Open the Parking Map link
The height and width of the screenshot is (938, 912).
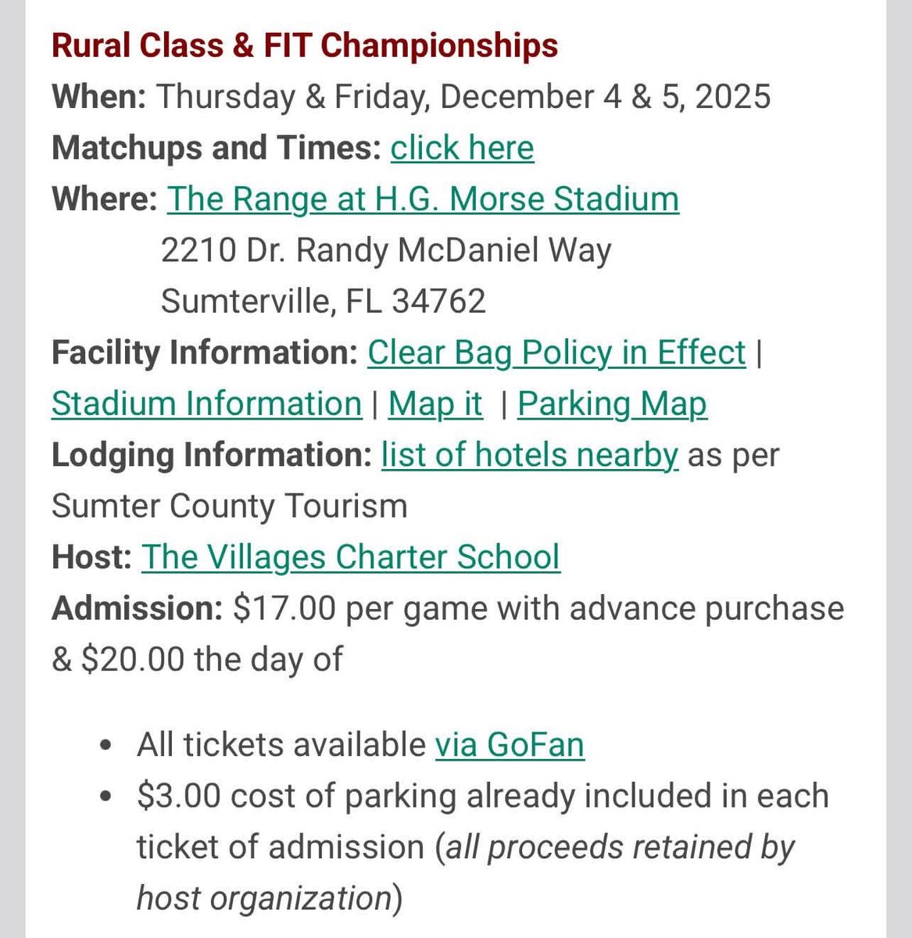tap(612, 404)
